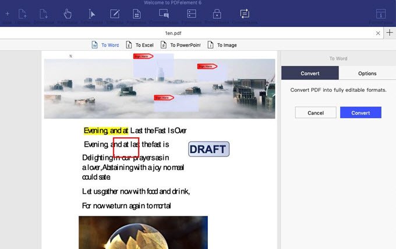396x249 pixels.
Task: Select the Hand tool icon
Action: (68, 14)
